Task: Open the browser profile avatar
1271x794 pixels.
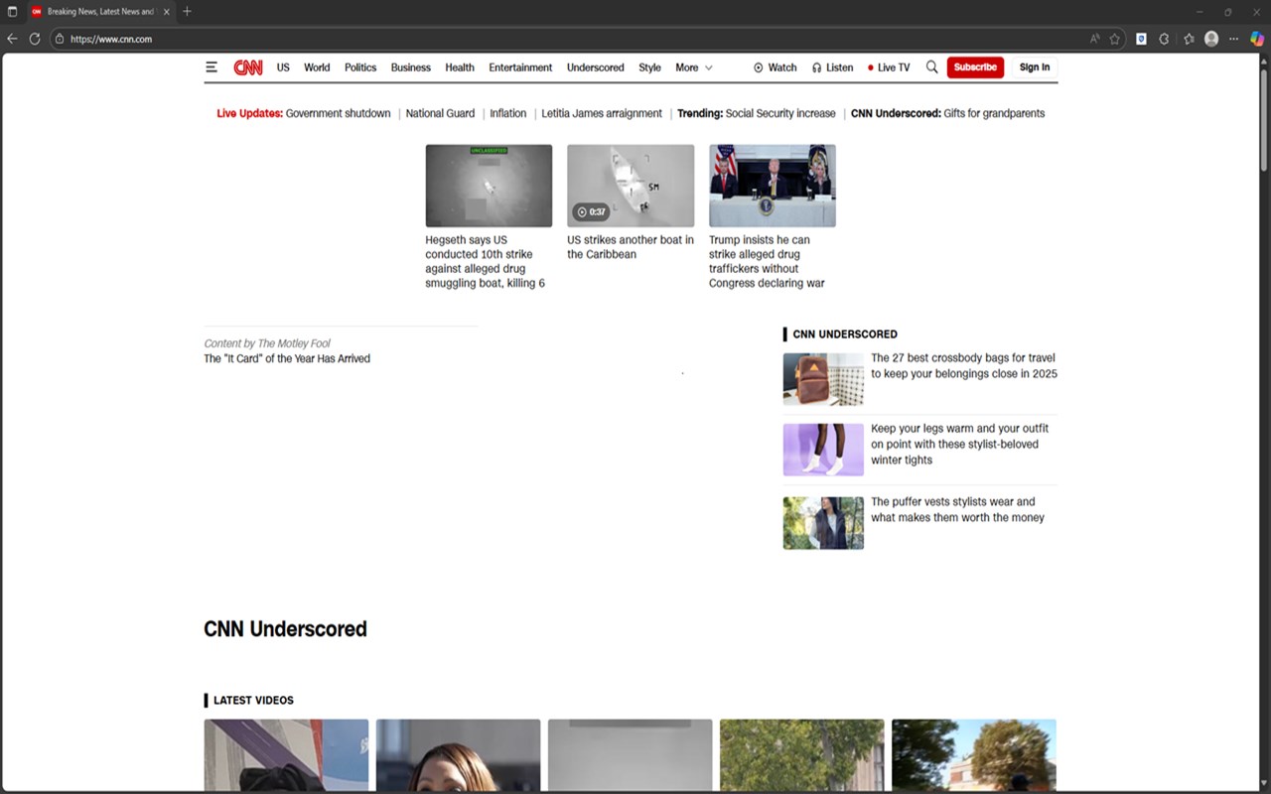Action: (x=1211, y=39)
